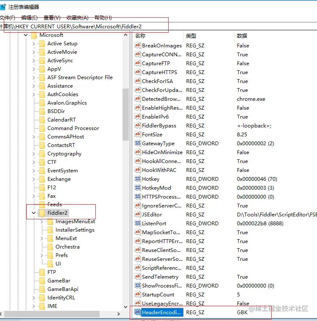Open the 帮助(H) menu
317x321 pixels.
[103, 18]
